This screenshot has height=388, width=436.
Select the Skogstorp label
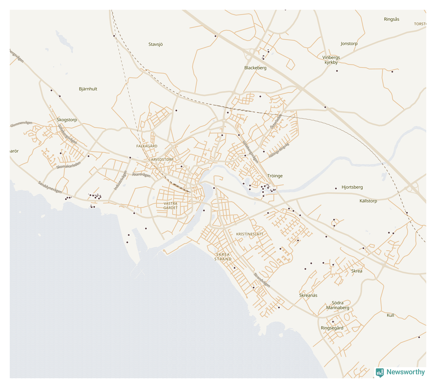[x=67, y=120]
